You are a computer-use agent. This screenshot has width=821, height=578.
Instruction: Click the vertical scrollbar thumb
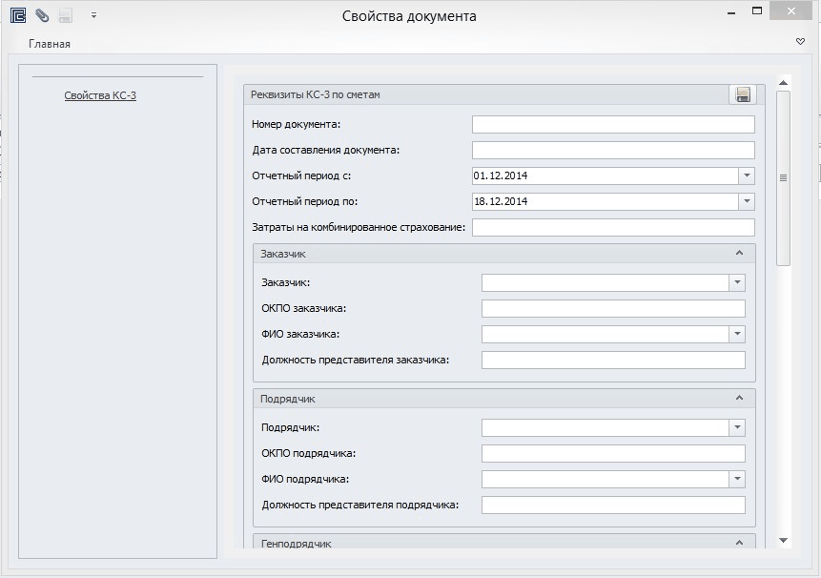pyautogui.click(x=784, y=177)
